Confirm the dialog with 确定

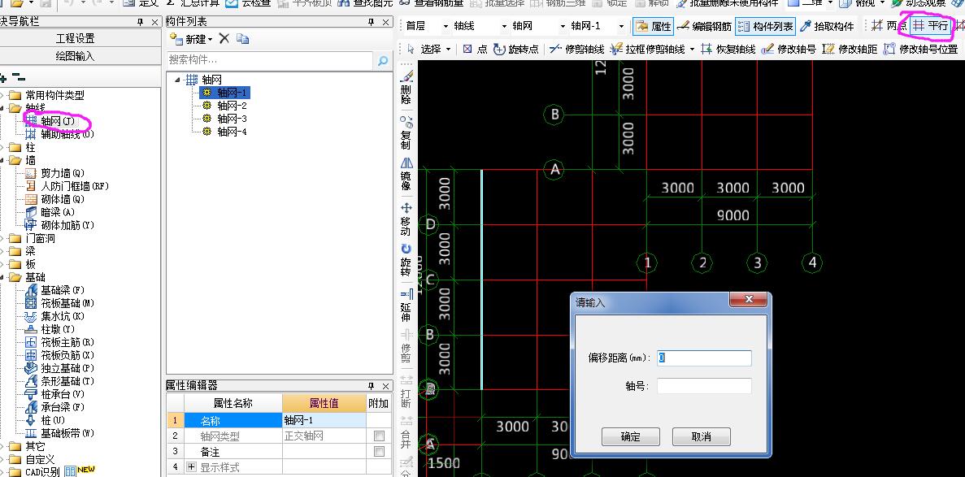coord(631,437)
